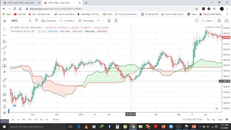Select the ruler Measure tool
This screenshot has width=231, height=130.
coord(5,80)
